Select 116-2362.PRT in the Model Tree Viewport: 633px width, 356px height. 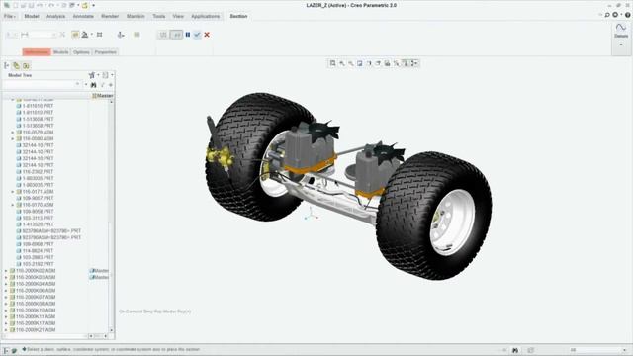tap(38, 172)
